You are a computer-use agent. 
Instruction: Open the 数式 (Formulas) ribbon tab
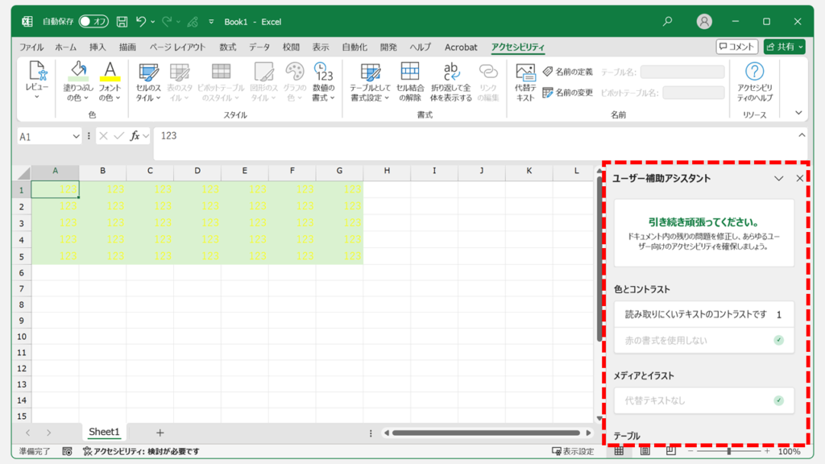[228, 48]
